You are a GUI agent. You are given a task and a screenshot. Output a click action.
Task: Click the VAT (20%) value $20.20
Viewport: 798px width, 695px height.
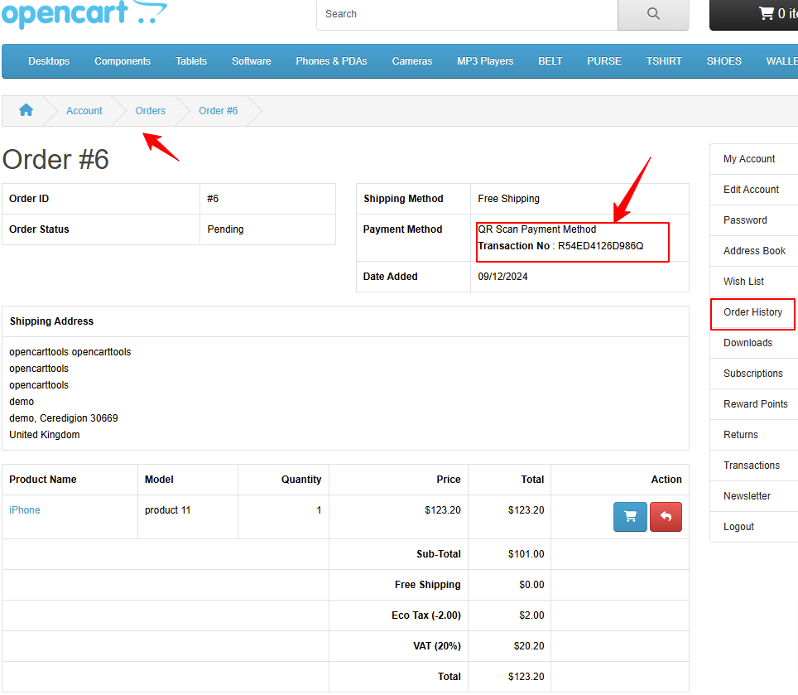(x=529, y=645)
